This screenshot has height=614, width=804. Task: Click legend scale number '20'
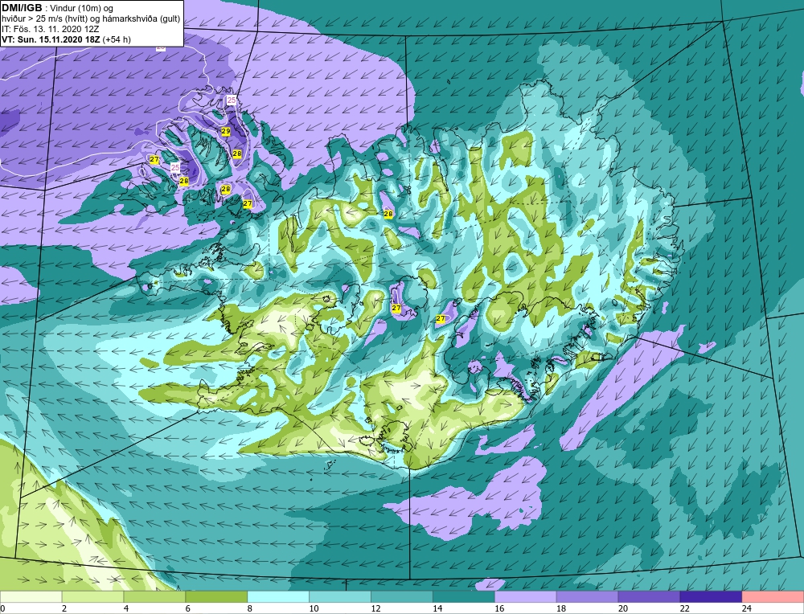coord(623,608)
